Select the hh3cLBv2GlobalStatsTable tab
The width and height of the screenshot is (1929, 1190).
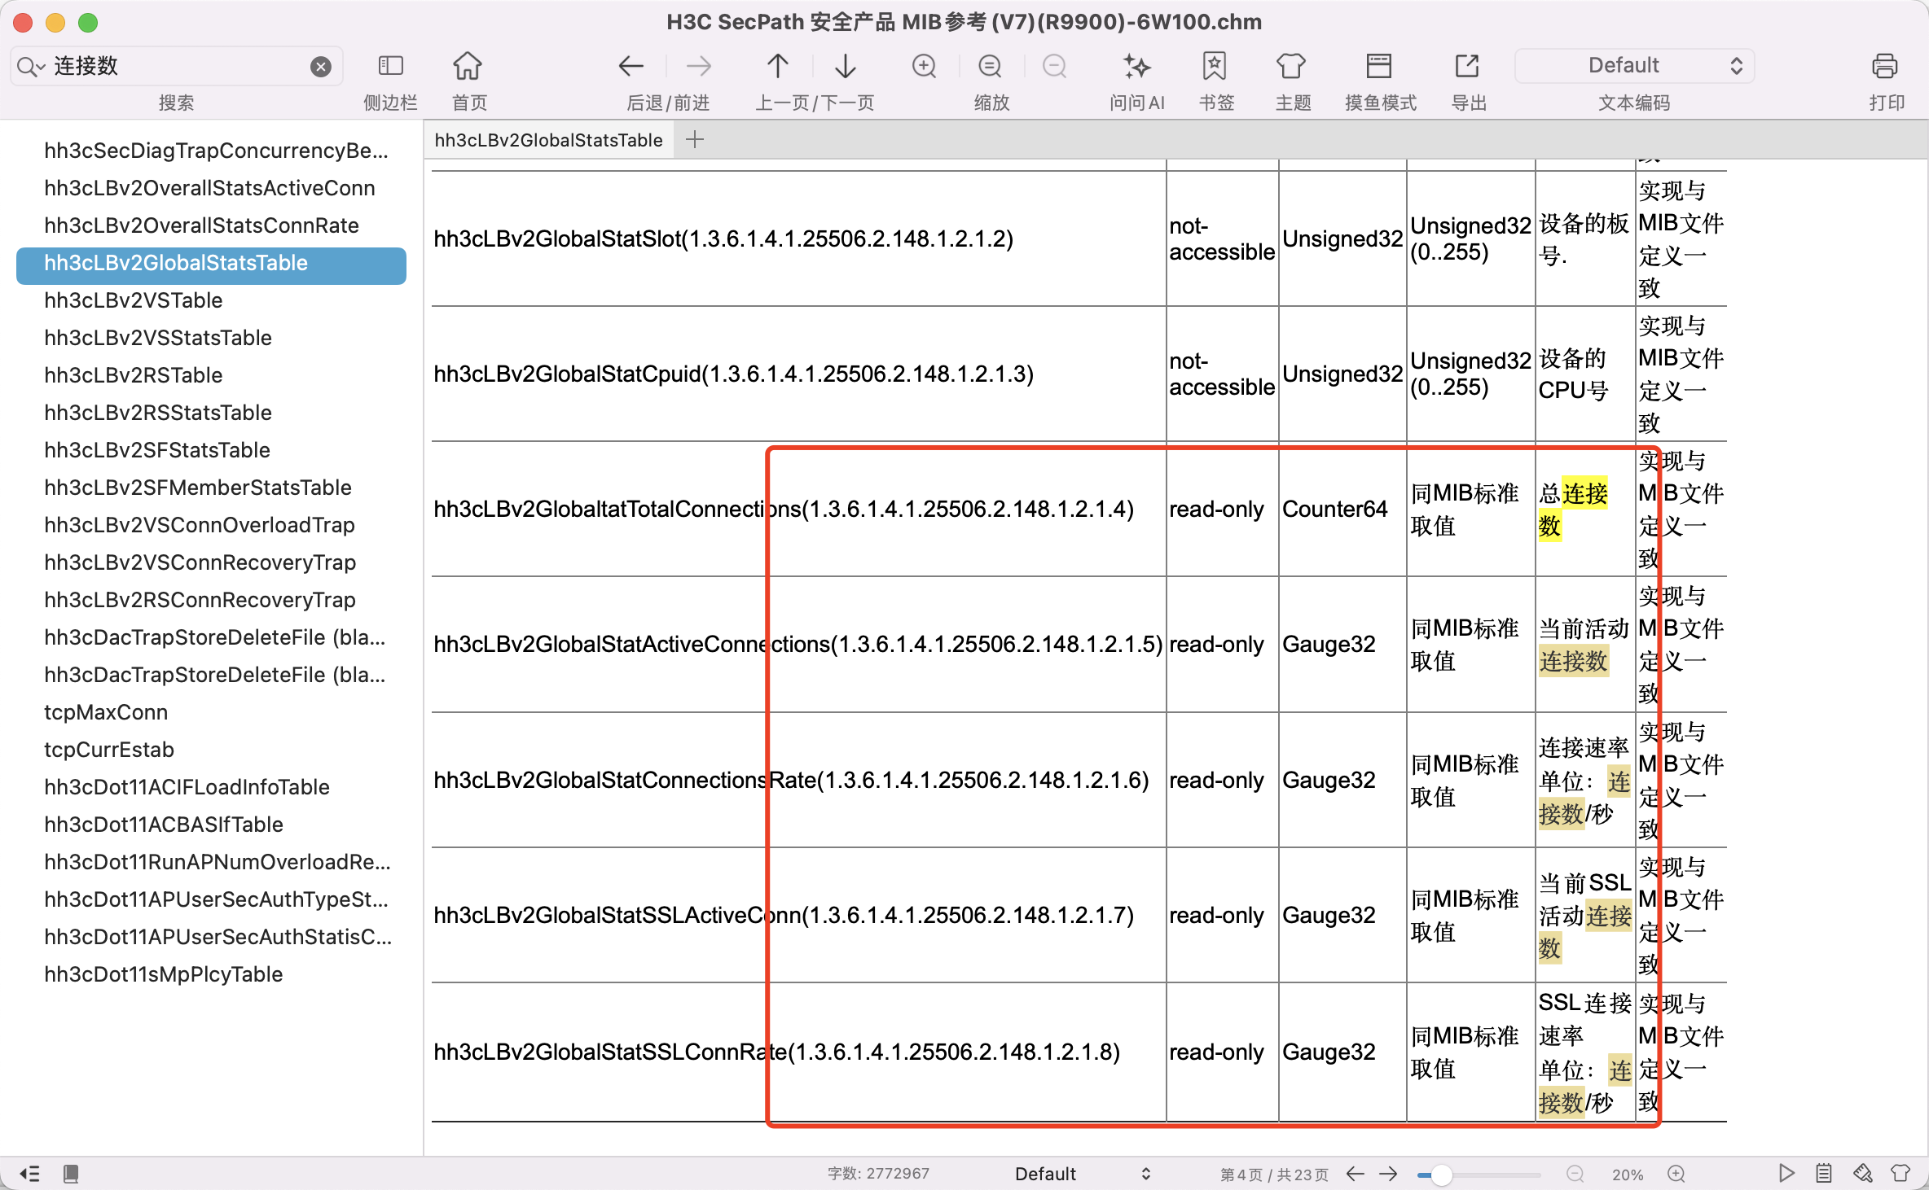(548, 140)
